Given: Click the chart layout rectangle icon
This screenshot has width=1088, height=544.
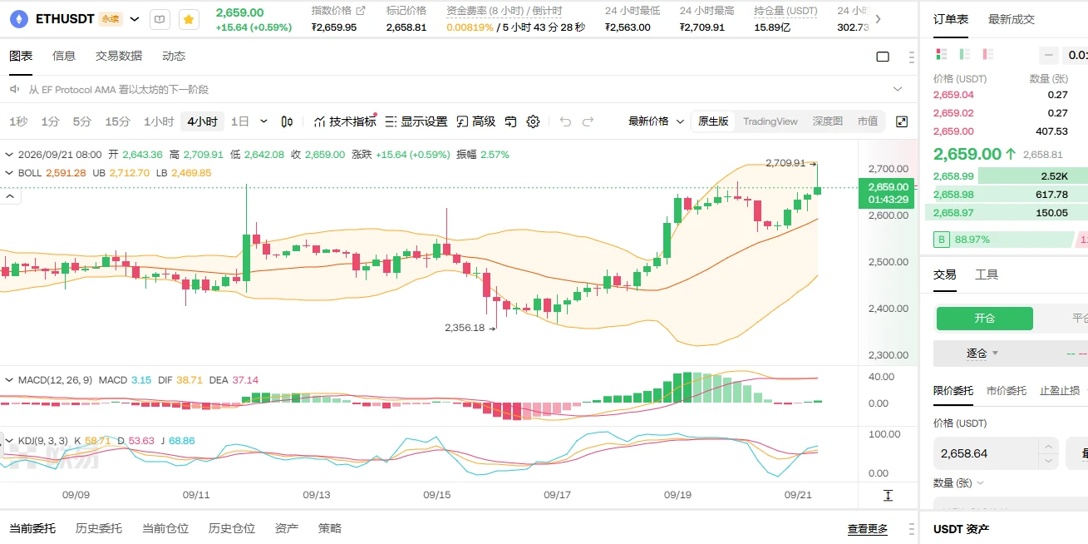Looking at the screenshot, I should (883, 57).
